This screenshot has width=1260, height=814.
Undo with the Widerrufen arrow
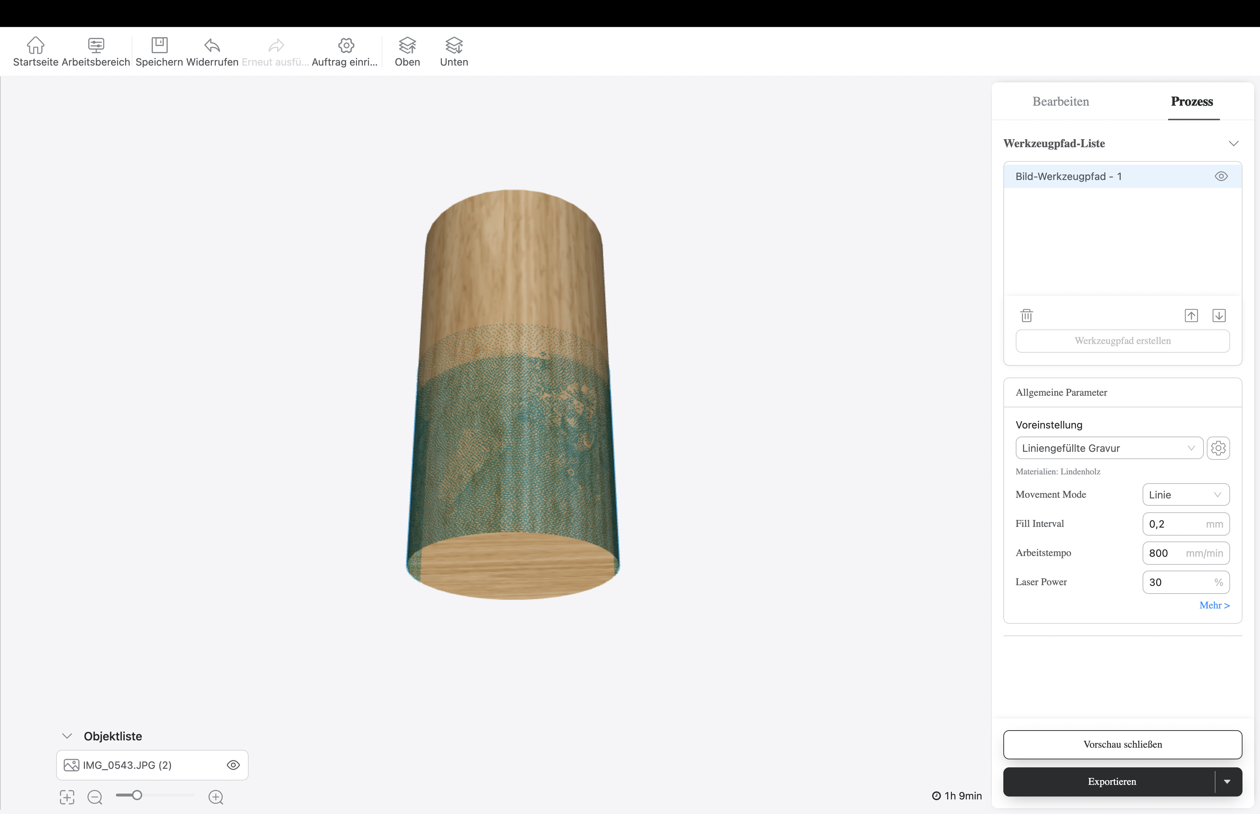coord(212,46)
